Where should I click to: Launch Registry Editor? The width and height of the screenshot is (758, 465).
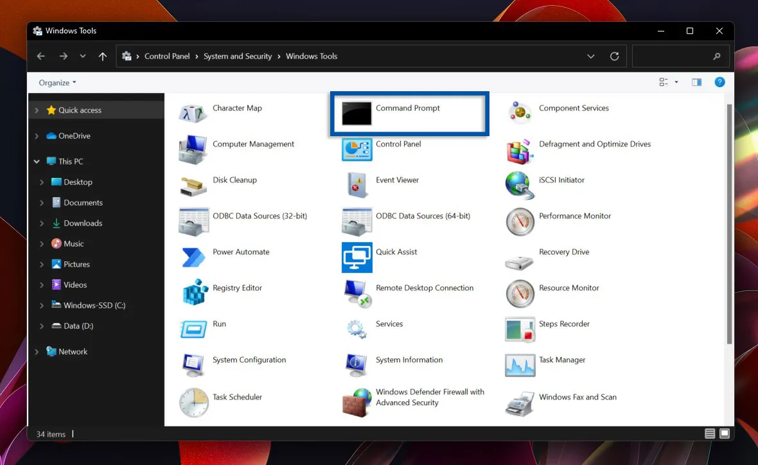pos(238,288)
